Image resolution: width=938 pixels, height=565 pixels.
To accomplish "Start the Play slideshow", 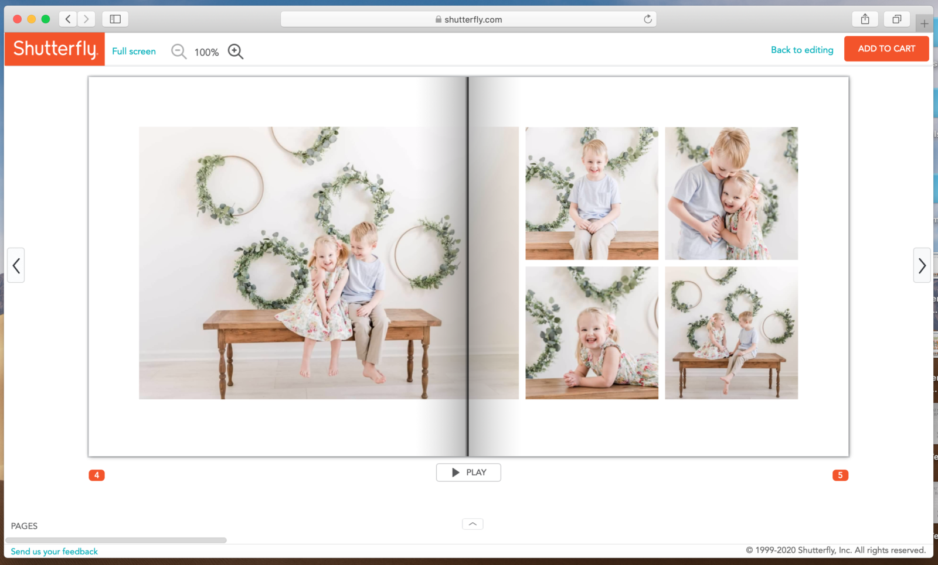I will [468, 472].
